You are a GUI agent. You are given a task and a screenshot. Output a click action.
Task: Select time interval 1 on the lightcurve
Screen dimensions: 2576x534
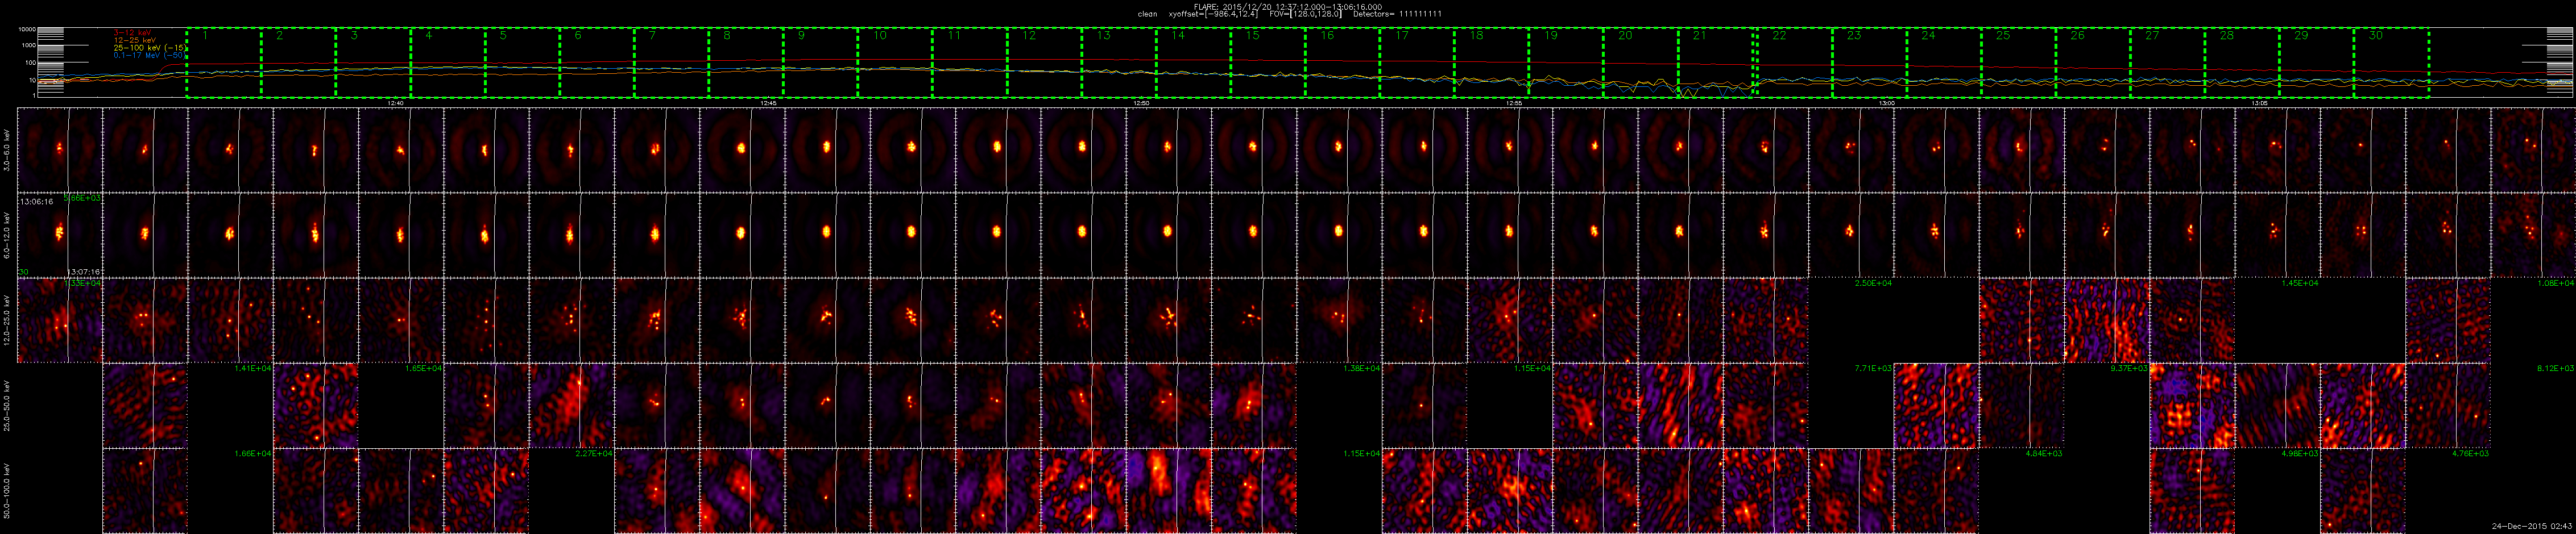[224, 62]
